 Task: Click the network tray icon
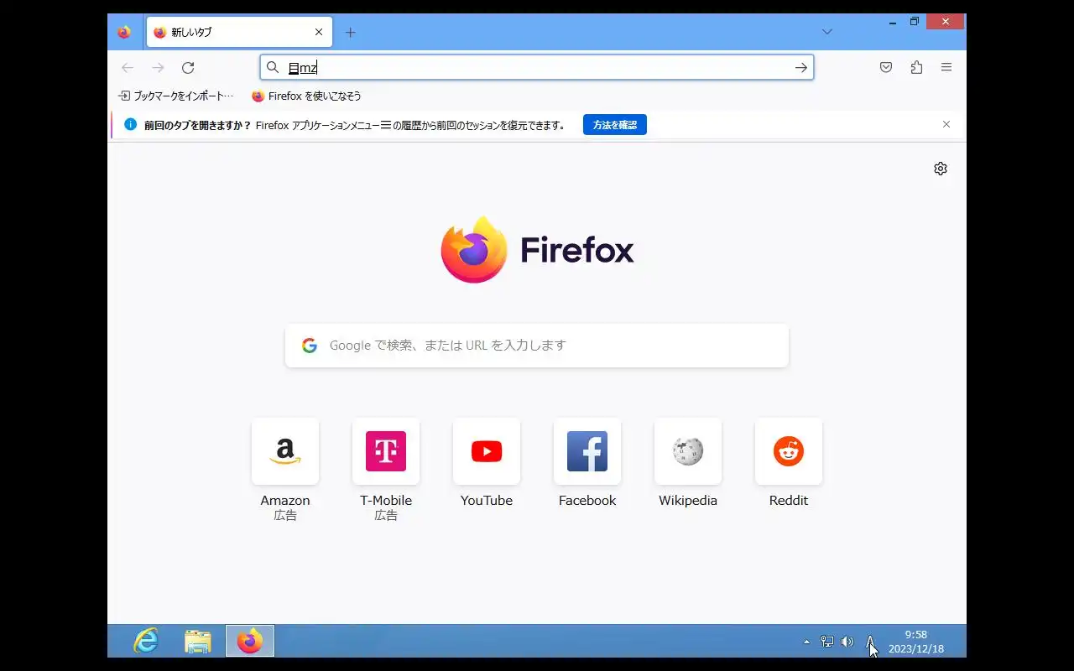(x=827, y=642)
